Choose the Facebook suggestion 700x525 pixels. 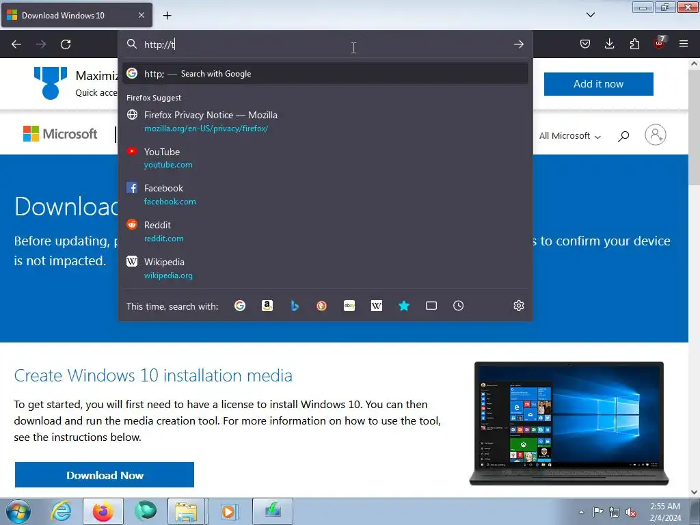(325, 195)
